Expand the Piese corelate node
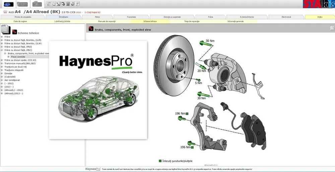The image size is (335, 172). [x=9, y=57]
